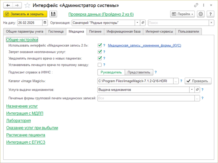Image resolution: width=218 pixels, height=163 pixels.
Task: Uncheck Запрет оказания неоплаченных услуг
Action: click(x=100, y=52)
